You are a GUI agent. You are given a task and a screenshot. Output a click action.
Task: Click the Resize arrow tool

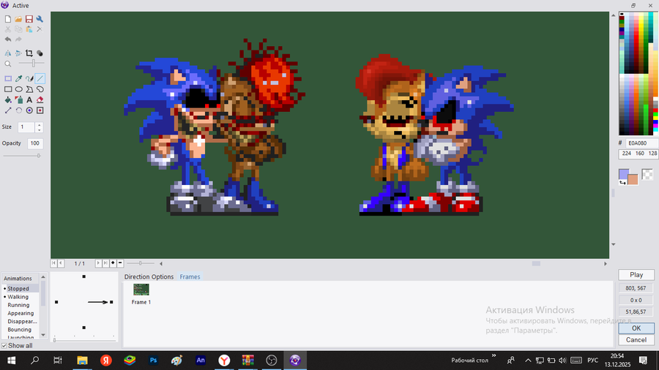pos(8,110)
